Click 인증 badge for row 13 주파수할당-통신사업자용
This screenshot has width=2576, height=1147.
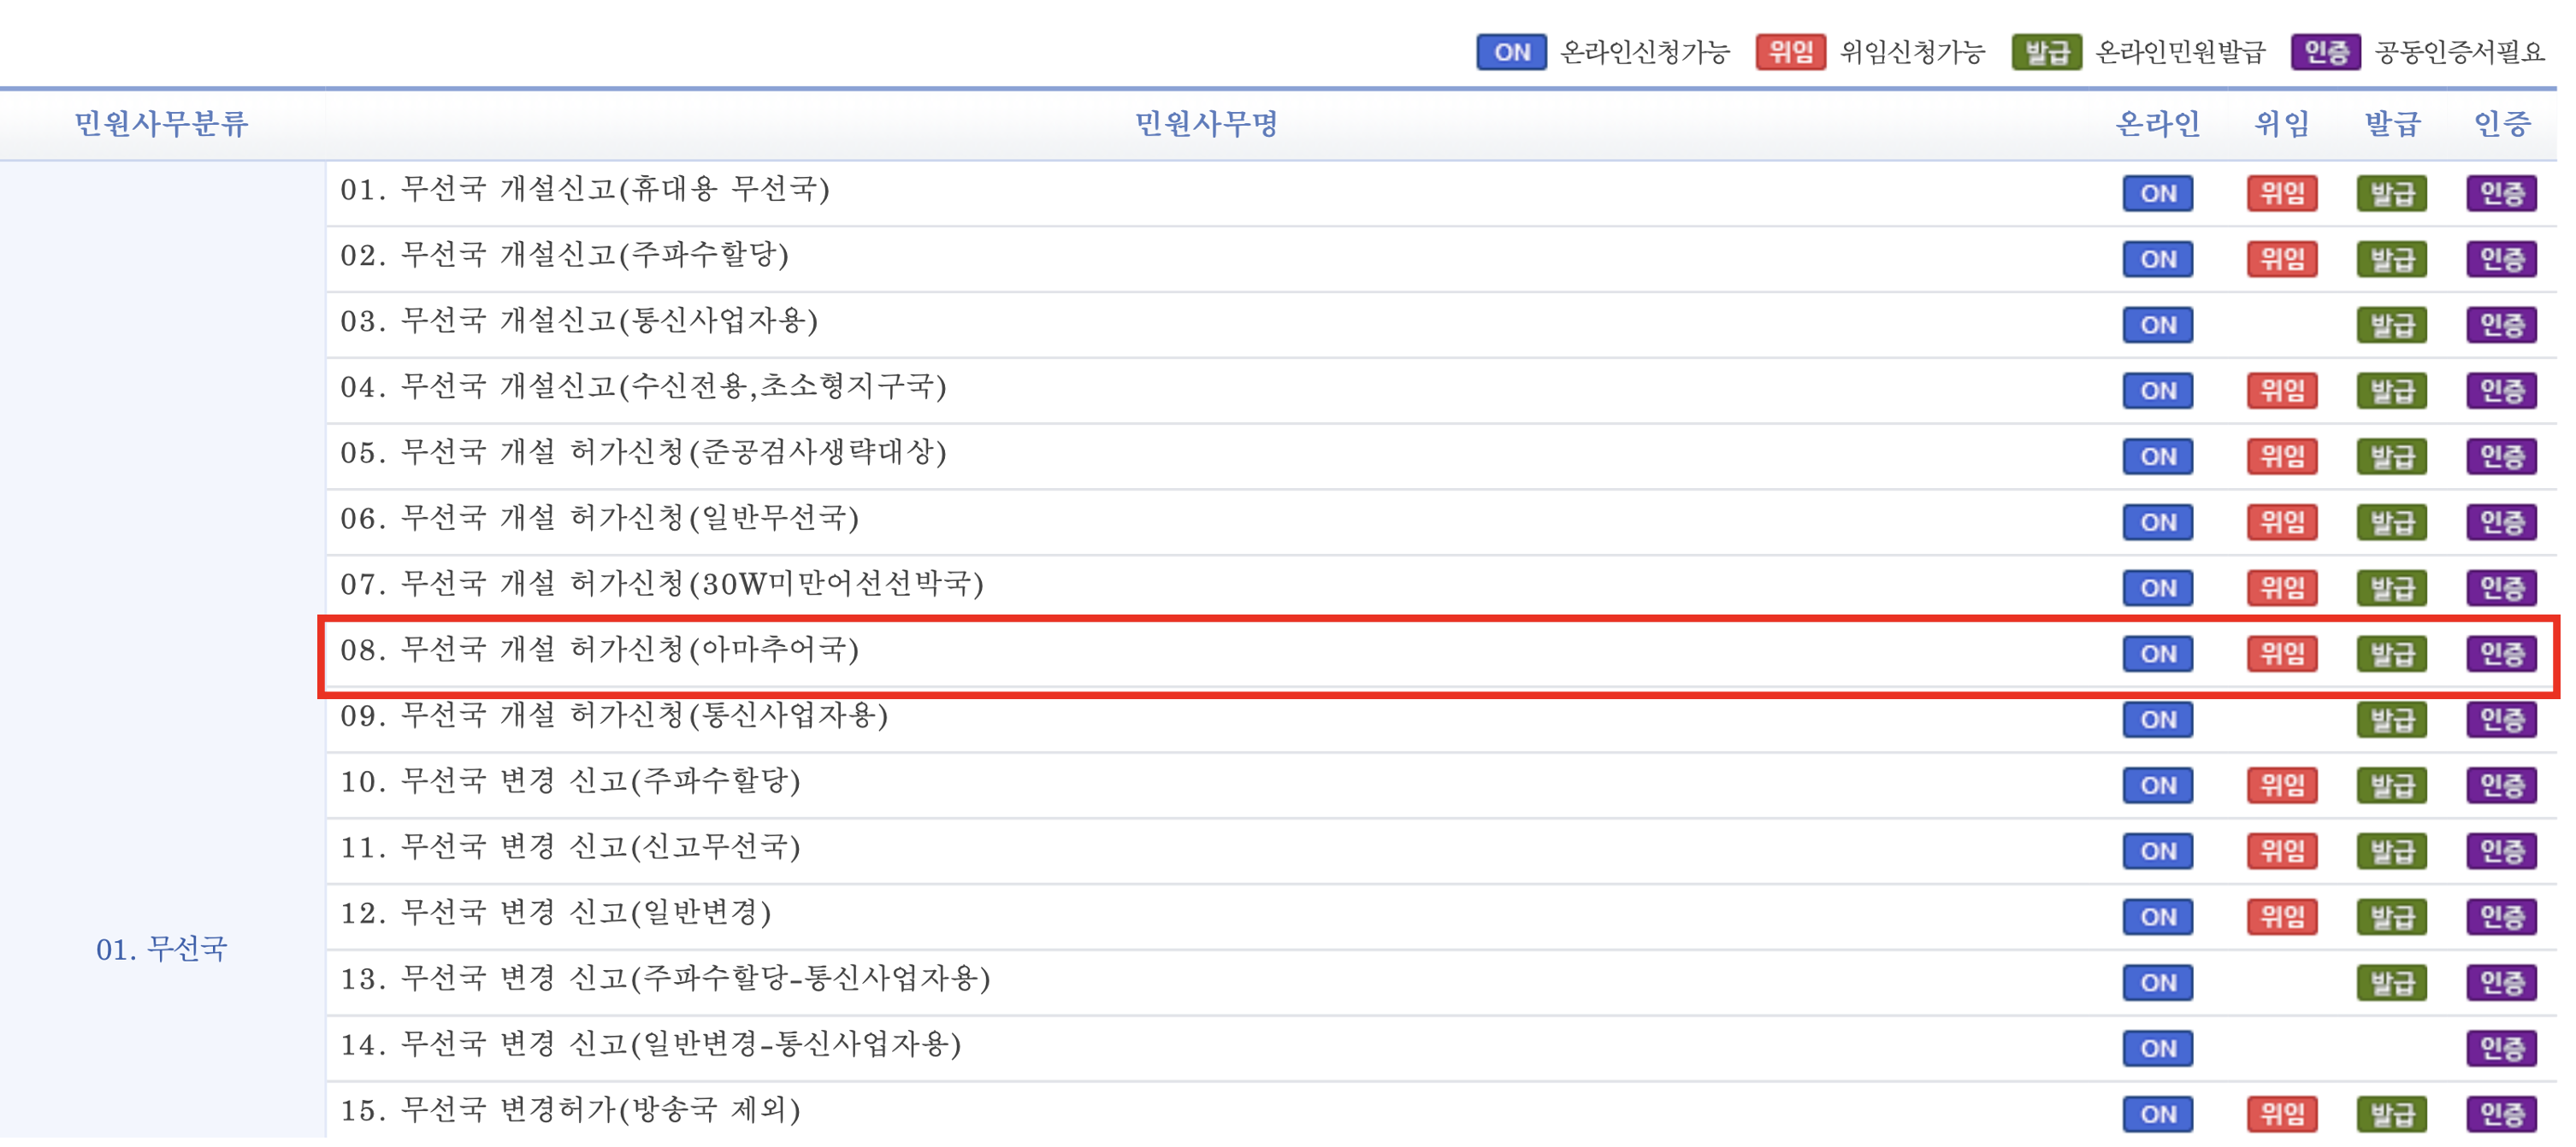(x=2501, y=983)
